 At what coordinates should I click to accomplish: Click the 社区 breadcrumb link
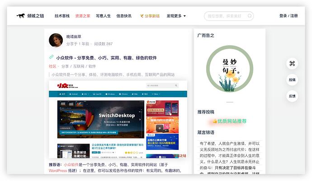[52, 66]
